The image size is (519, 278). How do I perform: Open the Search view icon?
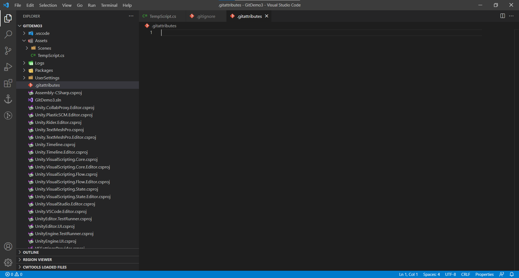pyautogui.click(x=8, y=35)
